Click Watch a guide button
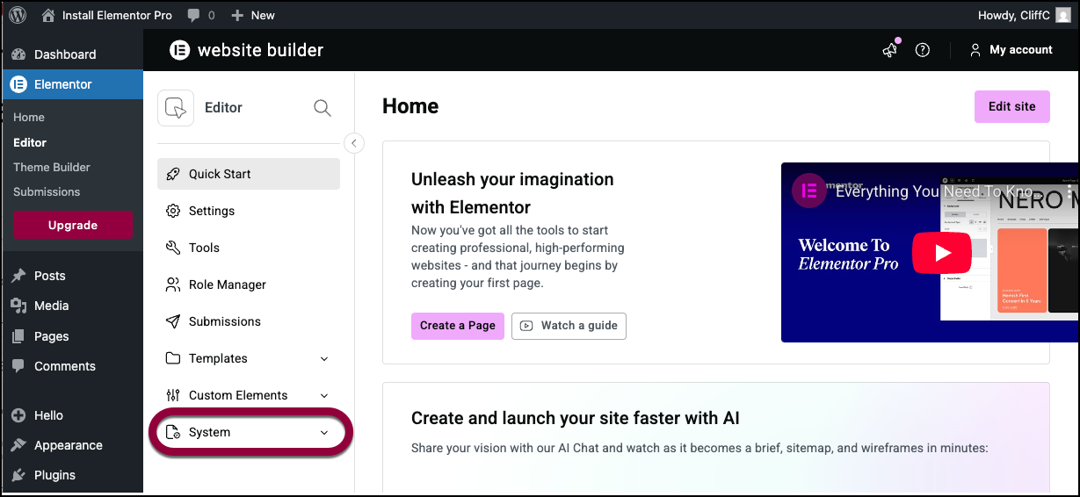 [569, 325]
